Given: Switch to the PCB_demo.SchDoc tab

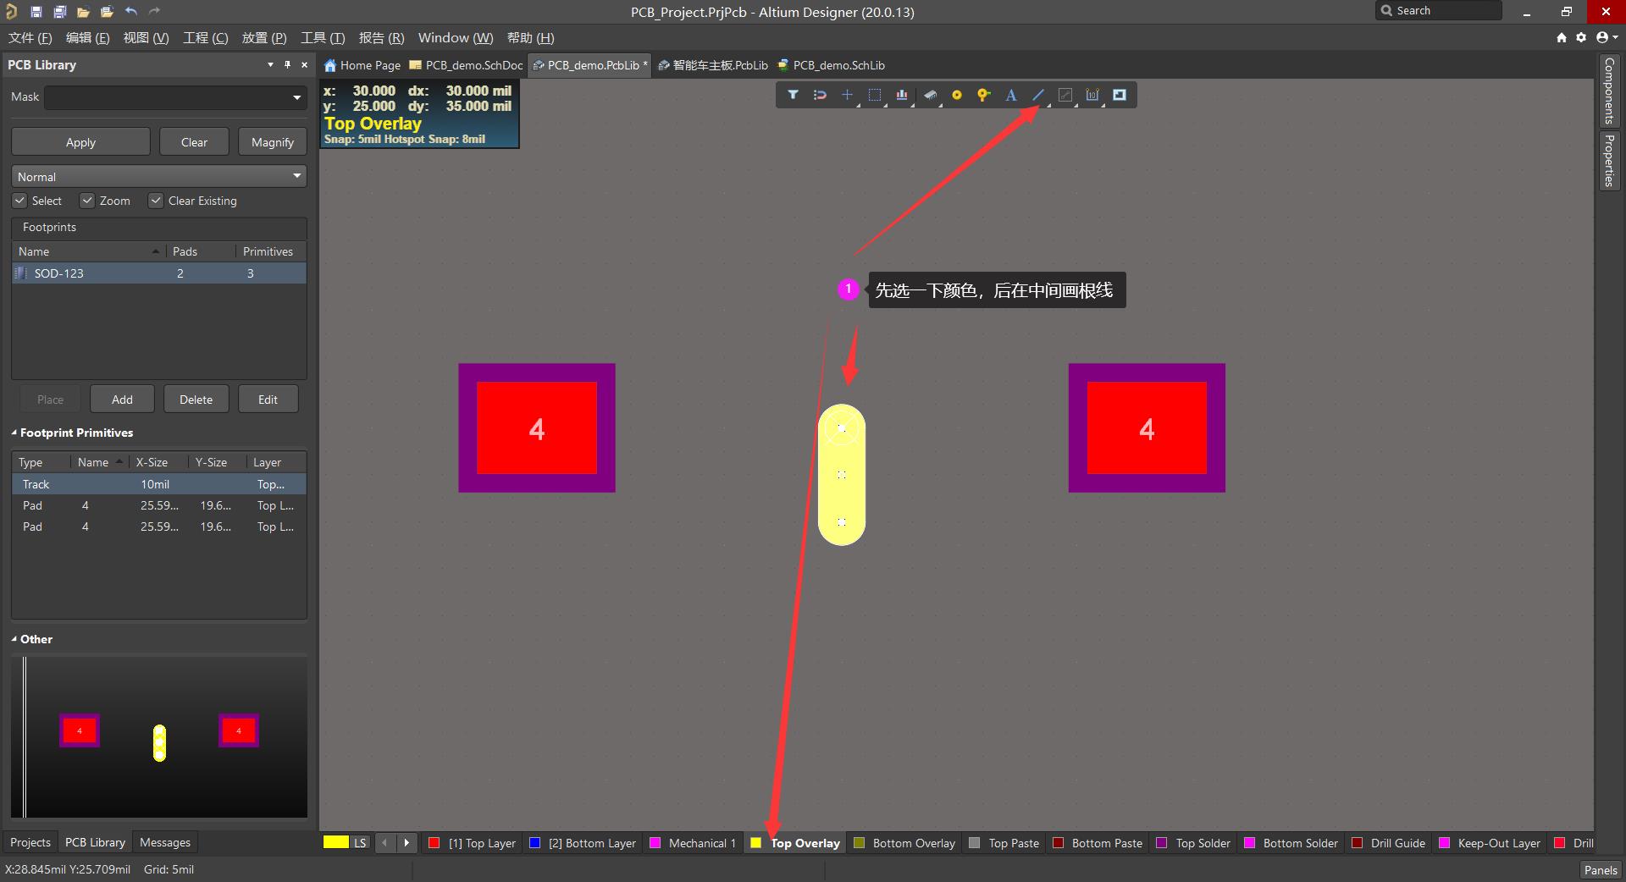Looking at the screenshot, I should [x=466, y=65].
